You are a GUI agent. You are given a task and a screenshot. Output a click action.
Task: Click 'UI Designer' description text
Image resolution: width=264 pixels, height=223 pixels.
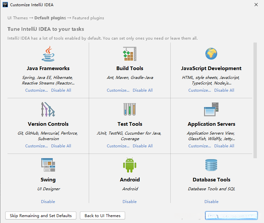pyautogui.click(x=48, y=189)
